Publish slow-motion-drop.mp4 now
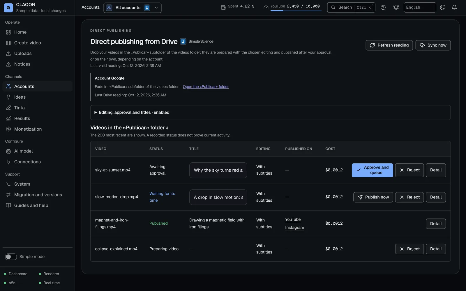Image resolution: width=466 pixels, height=291 pixels. pyautogui.click(x=373, y=197)
